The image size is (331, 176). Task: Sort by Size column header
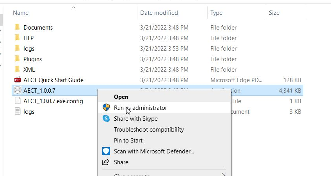[x=274, y=13]
